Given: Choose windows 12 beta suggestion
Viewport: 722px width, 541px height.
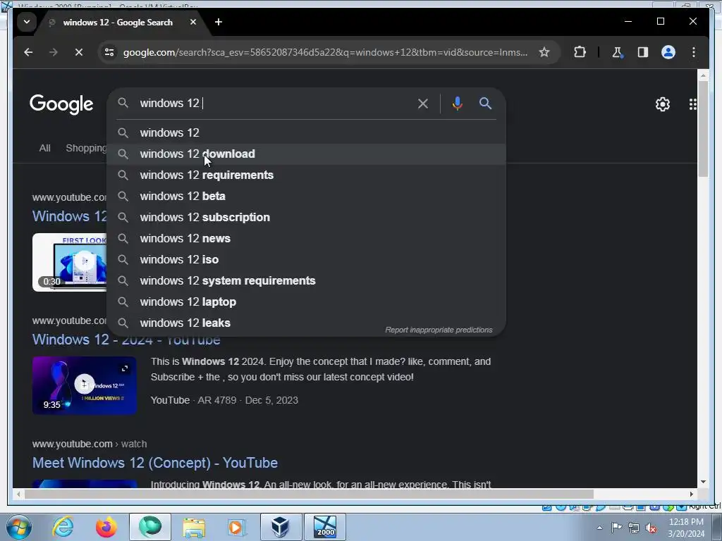Looking at the screenshot, I should pos(306,196).
